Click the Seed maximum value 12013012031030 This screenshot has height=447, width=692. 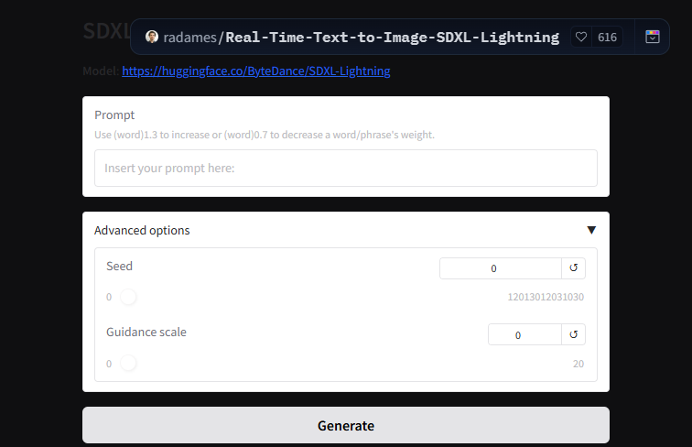(x=546, y=297)
